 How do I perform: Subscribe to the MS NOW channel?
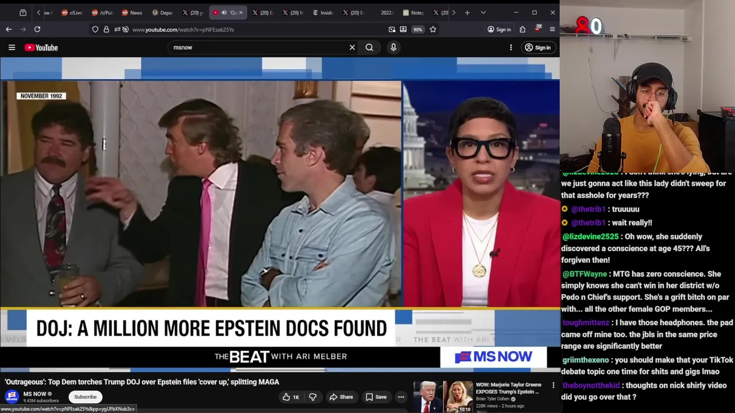tap(85, 397)
